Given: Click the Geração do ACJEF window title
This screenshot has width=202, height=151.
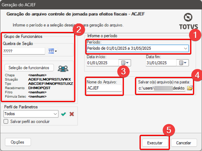Looking at the screenshot, I should coord(19,5).
